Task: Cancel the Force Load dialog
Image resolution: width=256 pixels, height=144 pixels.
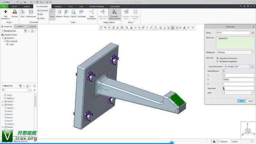Action: [250, 101]
